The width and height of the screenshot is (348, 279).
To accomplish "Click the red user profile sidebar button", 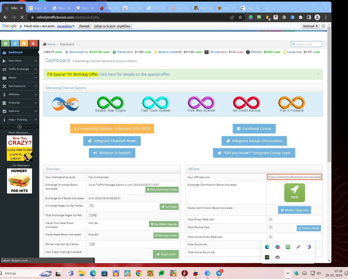I will click(x=33, y=43).
